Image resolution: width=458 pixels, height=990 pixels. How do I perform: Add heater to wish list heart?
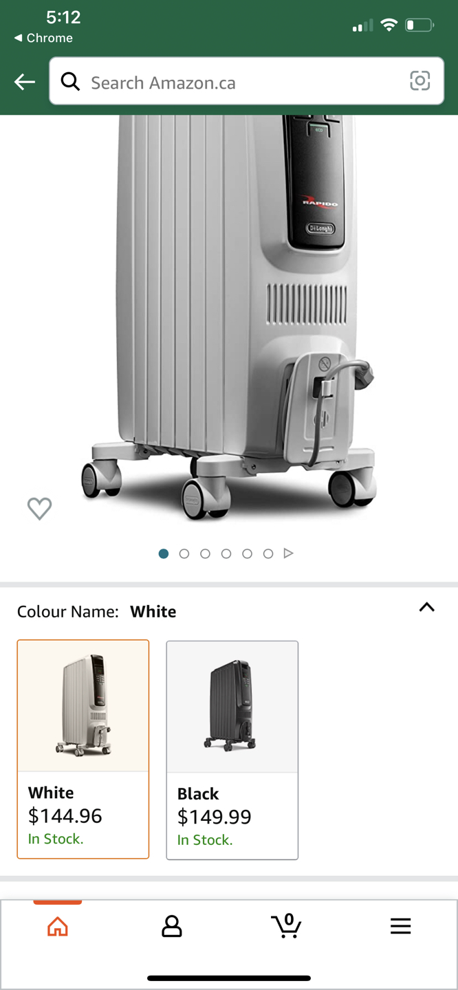point(39,509)
